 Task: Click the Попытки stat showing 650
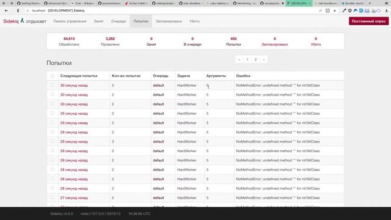click(x=233, y=42)
